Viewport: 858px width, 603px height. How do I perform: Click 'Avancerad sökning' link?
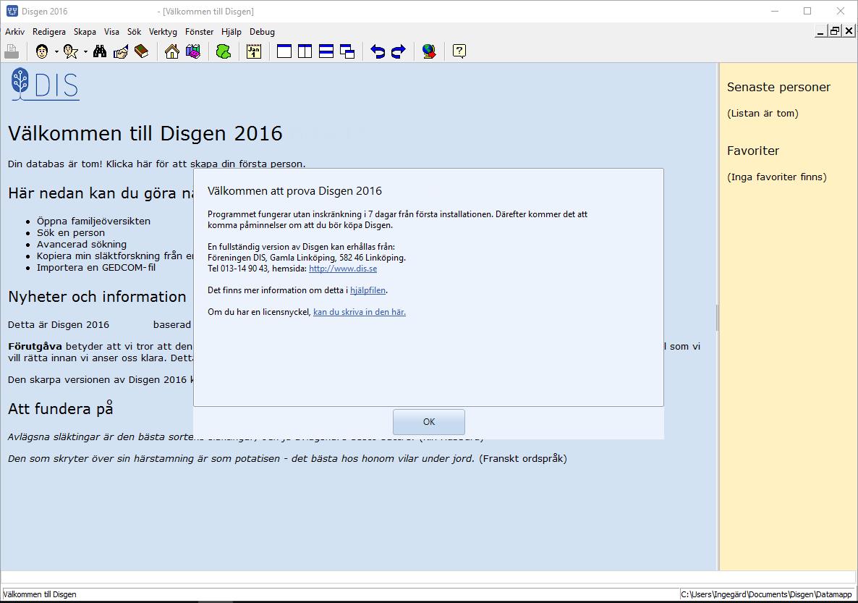[82, 244]
